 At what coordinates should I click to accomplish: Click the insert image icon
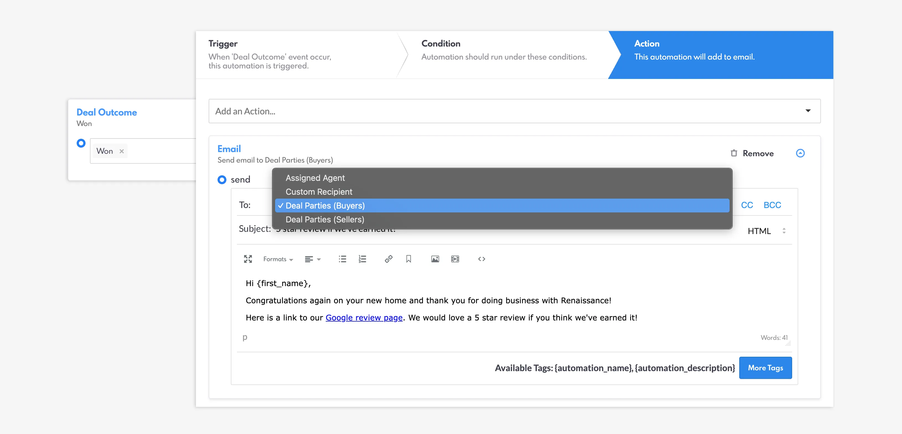[x=435, y=259]
